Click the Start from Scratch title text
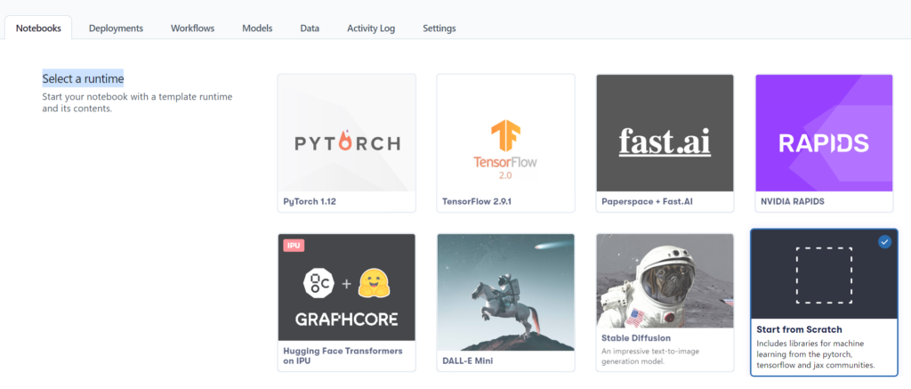 (800, 329)
